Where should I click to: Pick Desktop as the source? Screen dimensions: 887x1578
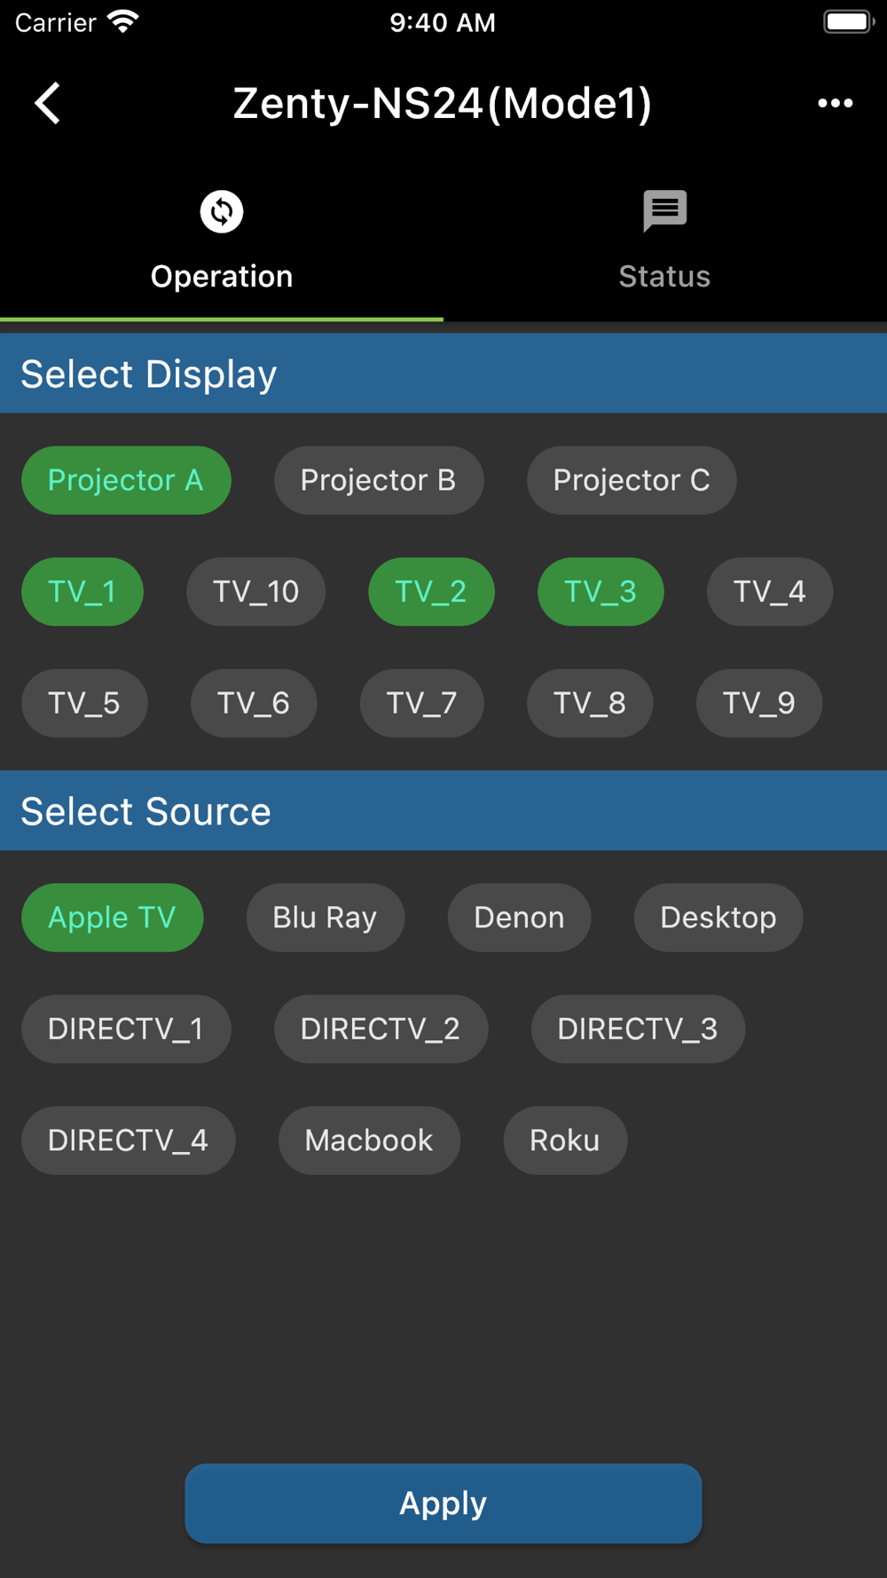[x=718, y=918]
